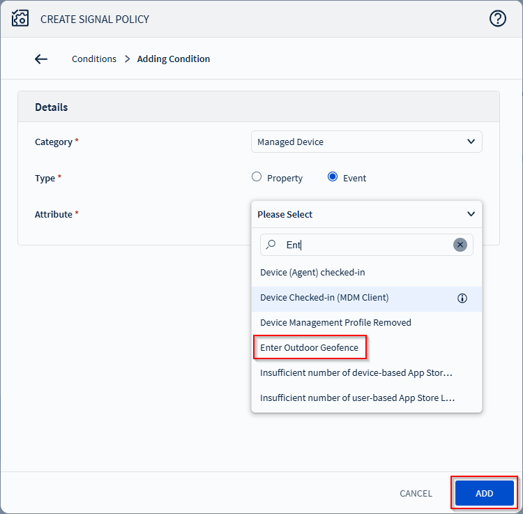Image resolution: width=523 pixels, height=514 pixels.
Task: Click the magnifier search icon
Action: [x=272, y=245]
